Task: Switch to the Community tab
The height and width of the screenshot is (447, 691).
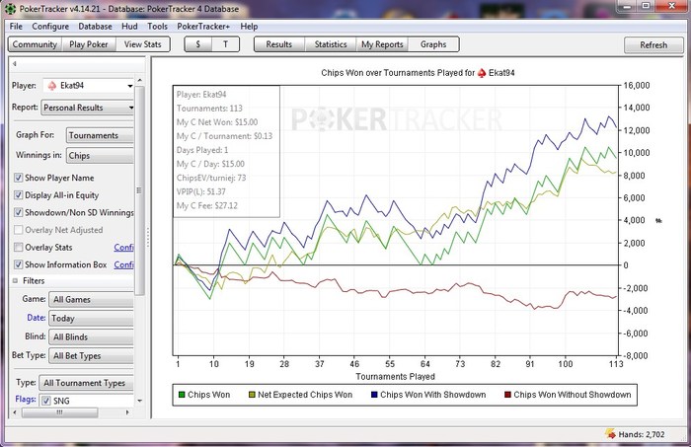Action: tap(35, 44)
